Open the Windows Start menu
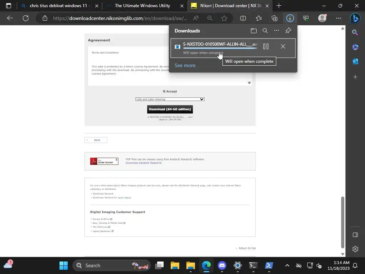This screenshot has width=365, height=274. 63,265
